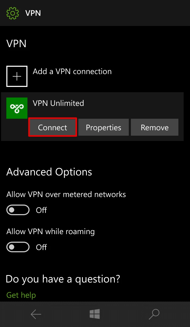Tap the VPN Unlimited green app icon
The image size is (190, 327).
[x=17, y=108]
